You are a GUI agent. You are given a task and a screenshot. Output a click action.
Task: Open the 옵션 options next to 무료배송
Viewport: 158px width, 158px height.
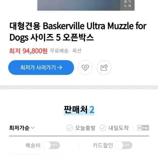click(x=77, y=51)
